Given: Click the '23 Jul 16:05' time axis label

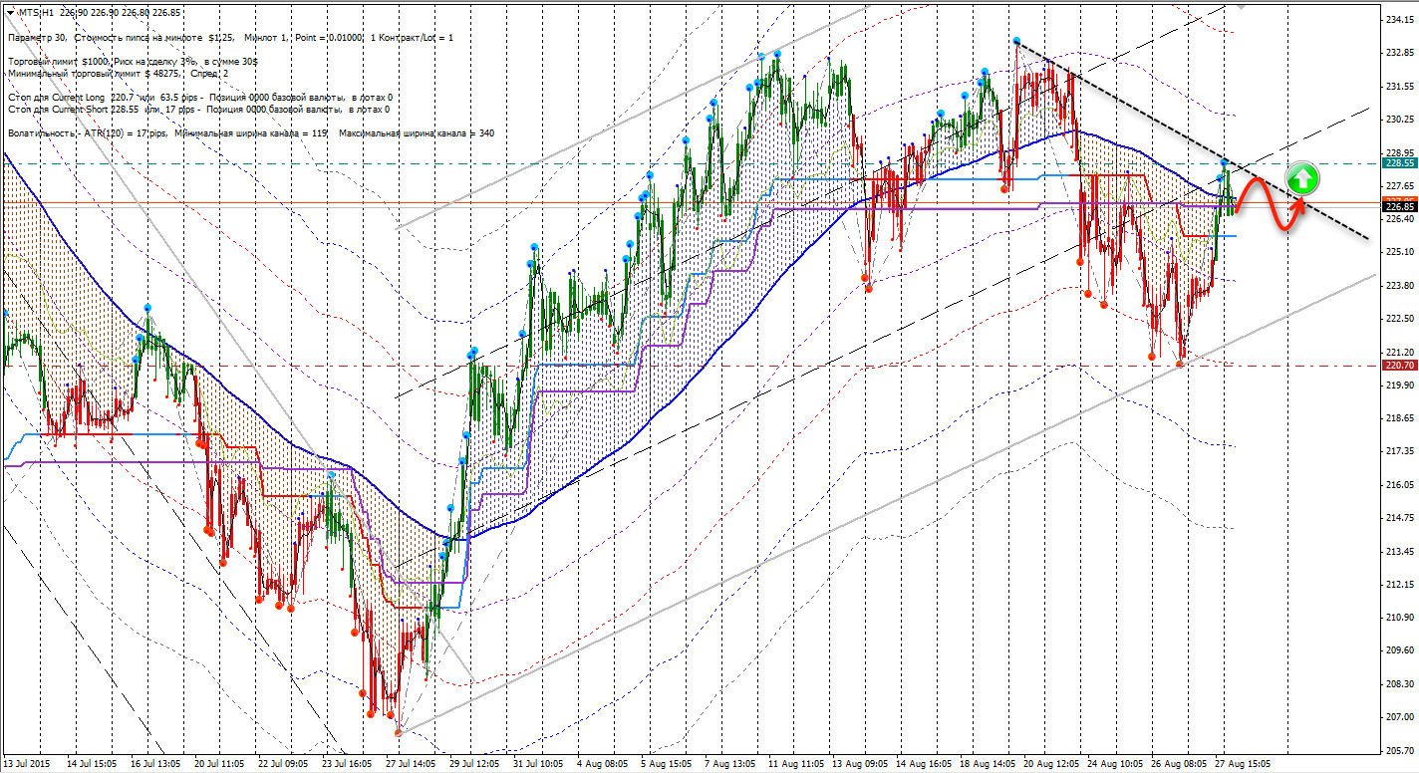Looking at the screenshot, I should tap(349, 763).
